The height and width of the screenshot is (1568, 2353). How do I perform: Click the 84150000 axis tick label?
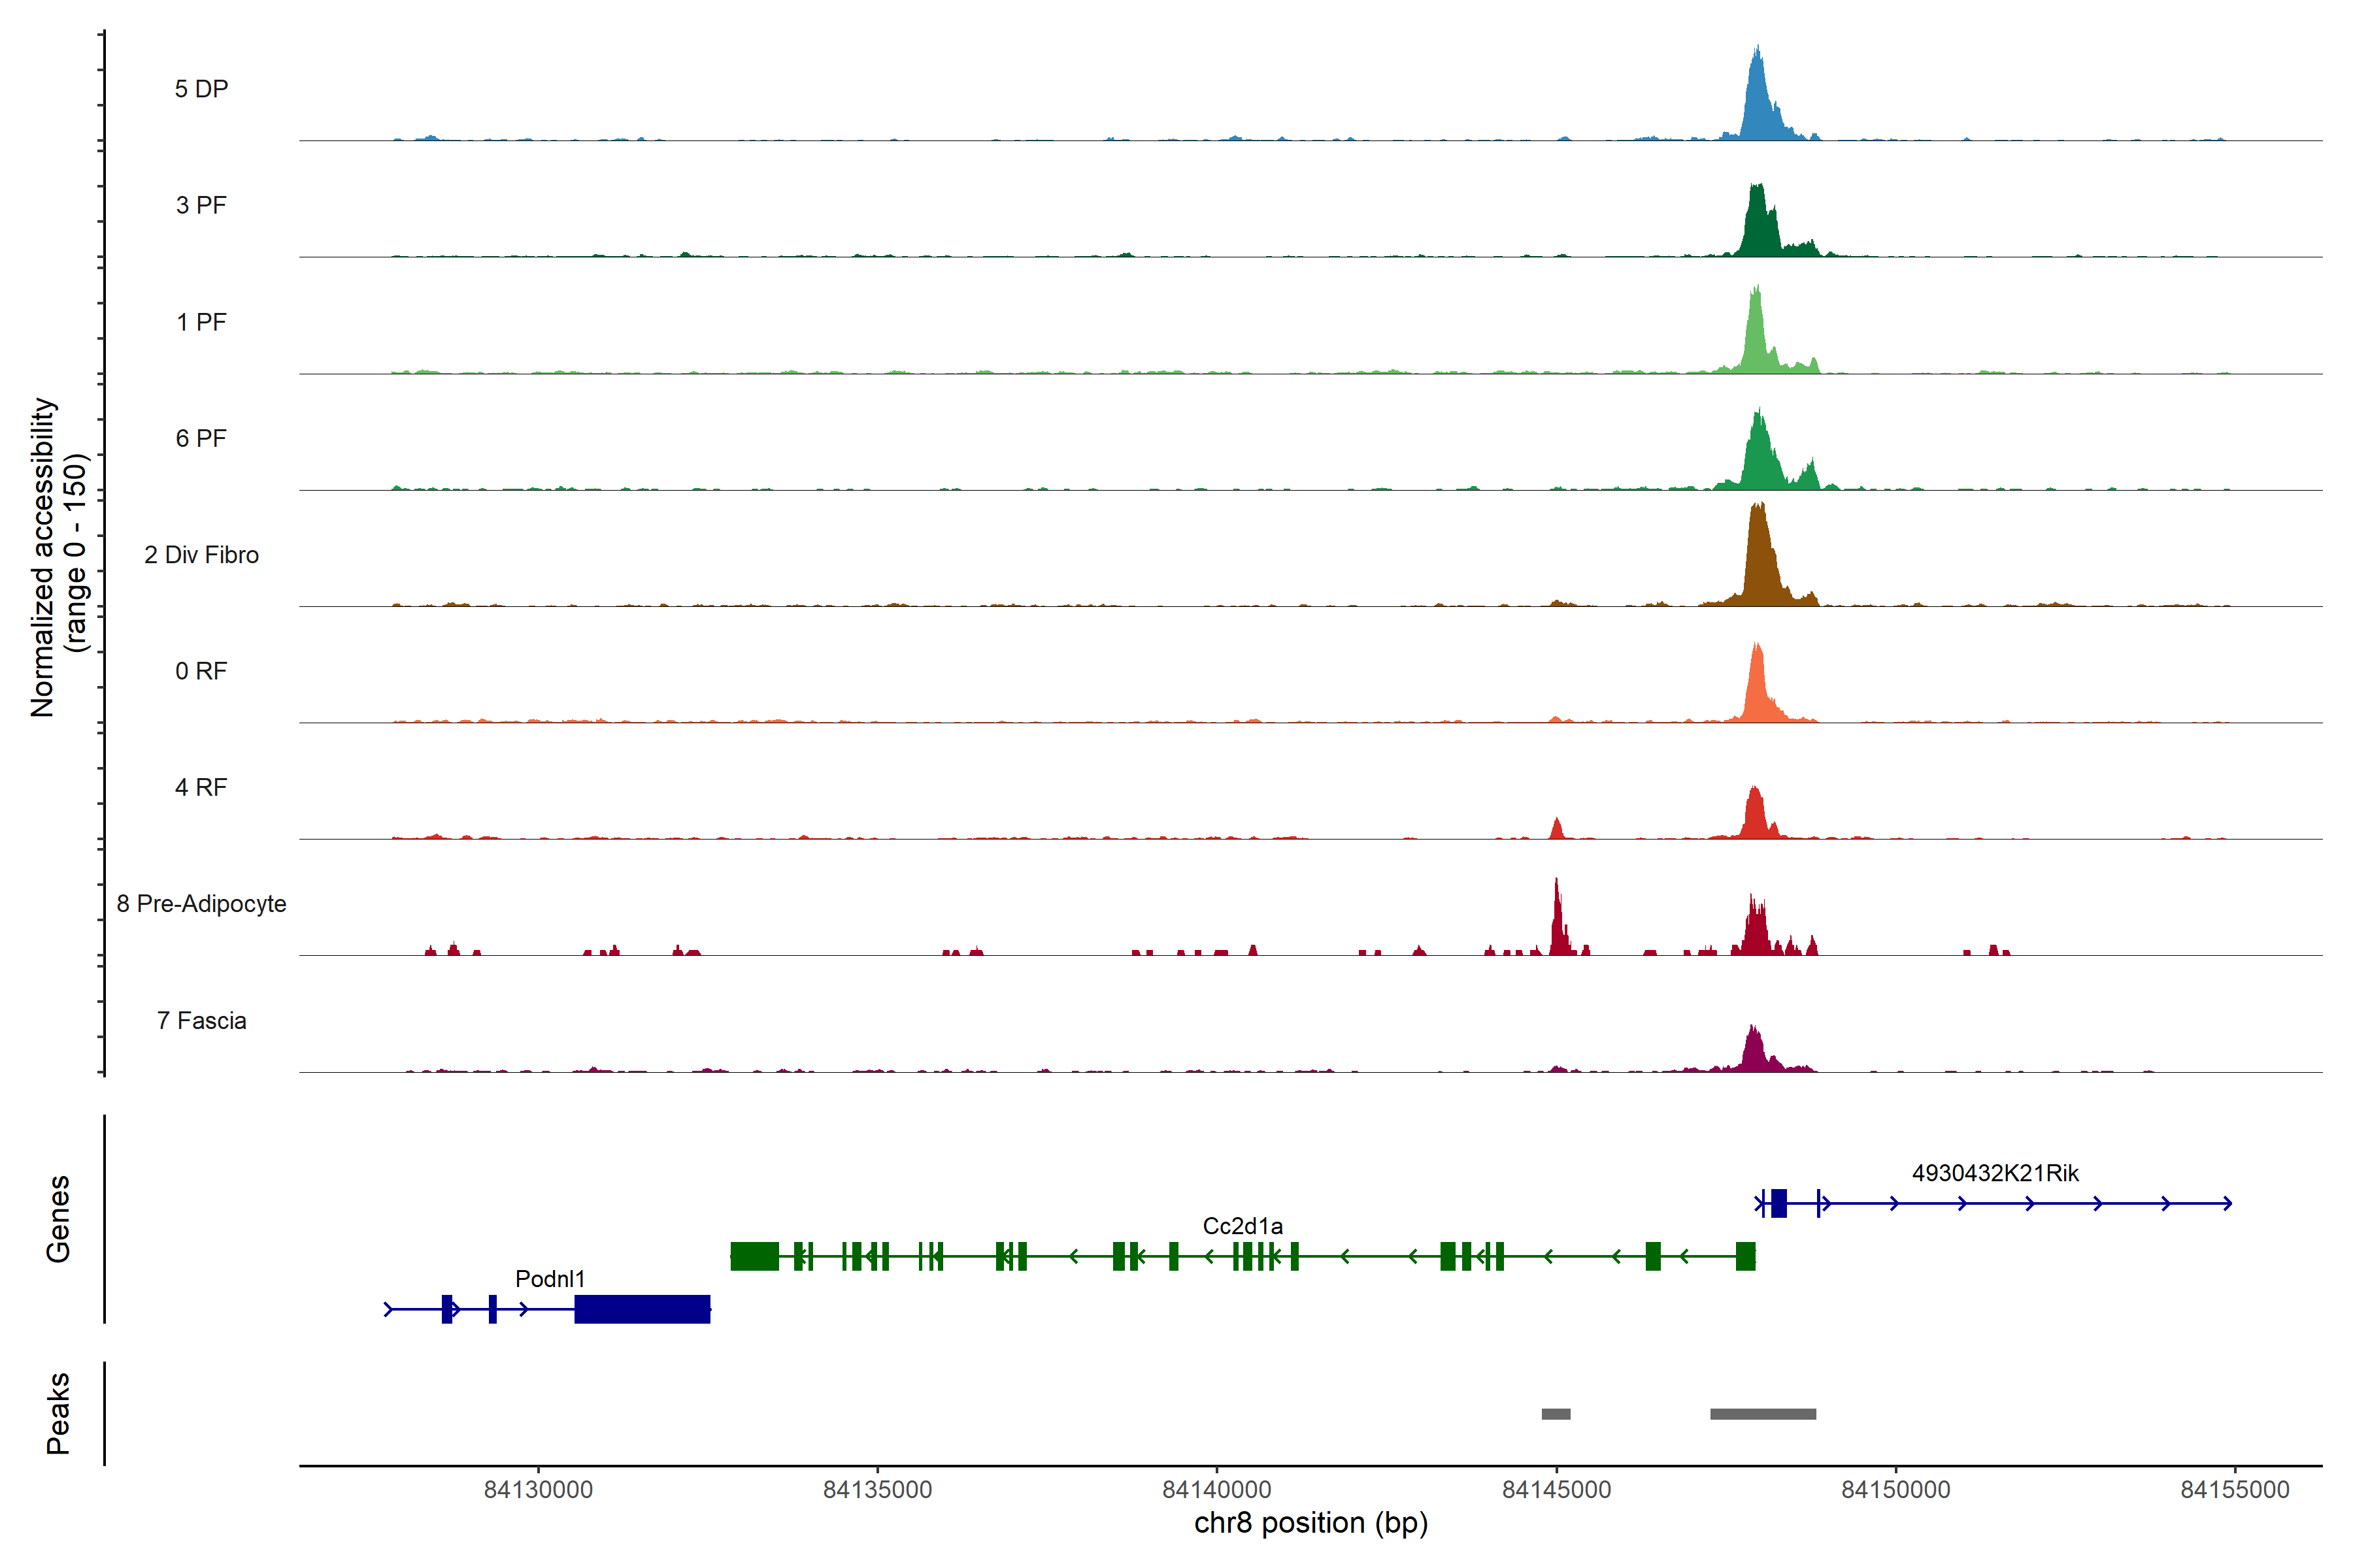[x=1896, y=1489]
